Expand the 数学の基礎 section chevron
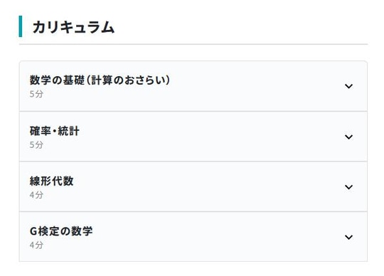This screenshot has width=384, height=276. point(348,86)
